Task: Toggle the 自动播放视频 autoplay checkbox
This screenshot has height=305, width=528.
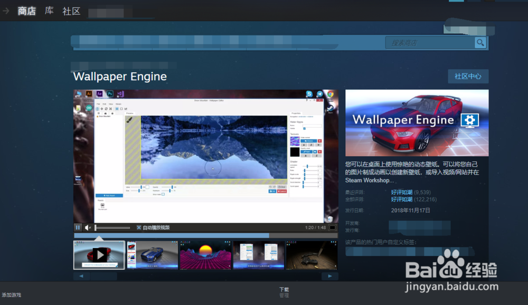Action: [139, 227]
